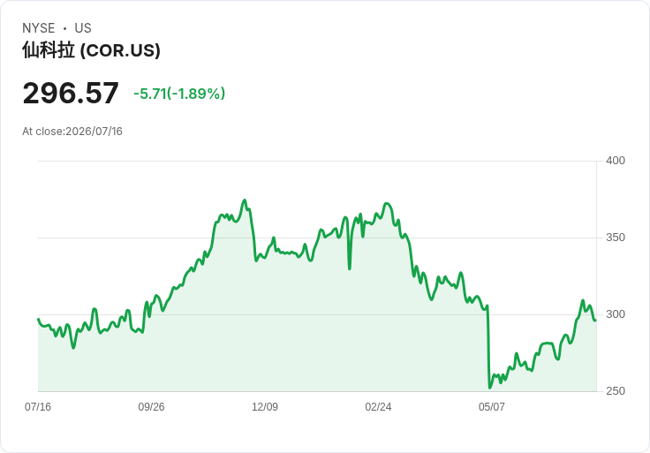Click the 09/26 x-axis date label

tap(151, 407)
